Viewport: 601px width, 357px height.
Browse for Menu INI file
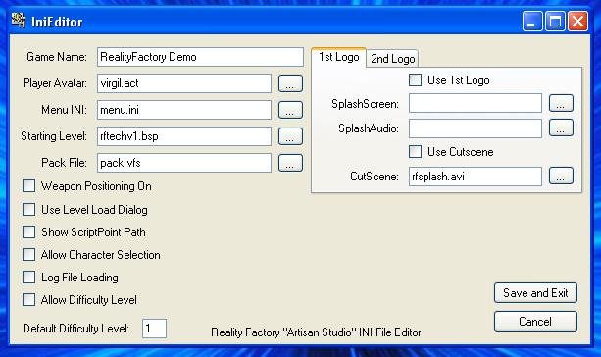point(290,110)
